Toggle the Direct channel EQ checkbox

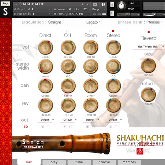(48, 127)
